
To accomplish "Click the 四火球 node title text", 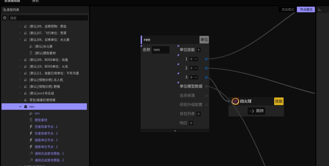I will pyautogui.click(x=246, y=101).
